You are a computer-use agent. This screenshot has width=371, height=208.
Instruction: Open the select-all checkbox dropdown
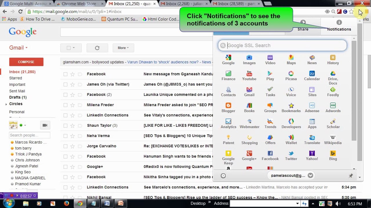[74, 48]
